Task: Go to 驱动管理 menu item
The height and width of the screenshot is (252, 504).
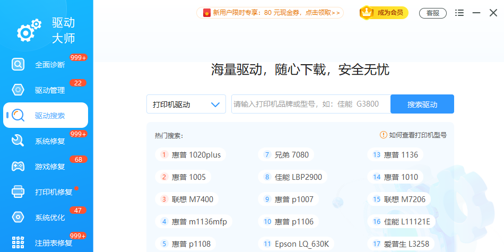Action: point(46,90)
